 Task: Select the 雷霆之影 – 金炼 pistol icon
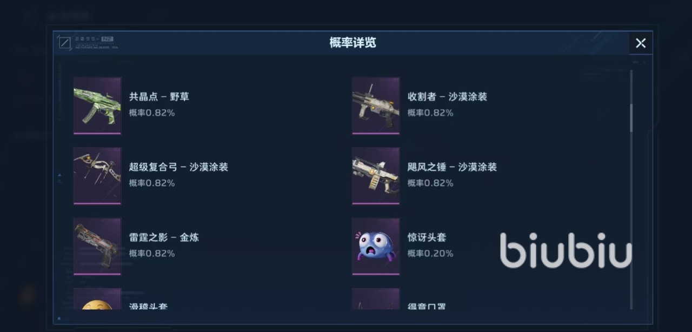(x=97, y=247)
